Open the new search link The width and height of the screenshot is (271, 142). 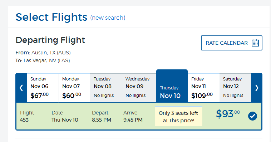click(108, 18)
